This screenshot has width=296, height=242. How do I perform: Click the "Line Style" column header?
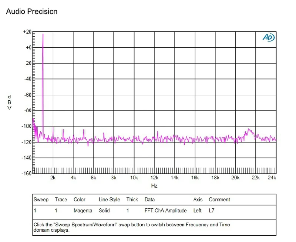110,200
